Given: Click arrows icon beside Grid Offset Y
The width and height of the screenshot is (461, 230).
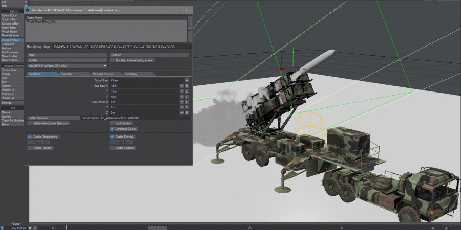Looking at the screenshot, I should coord(182,107).
